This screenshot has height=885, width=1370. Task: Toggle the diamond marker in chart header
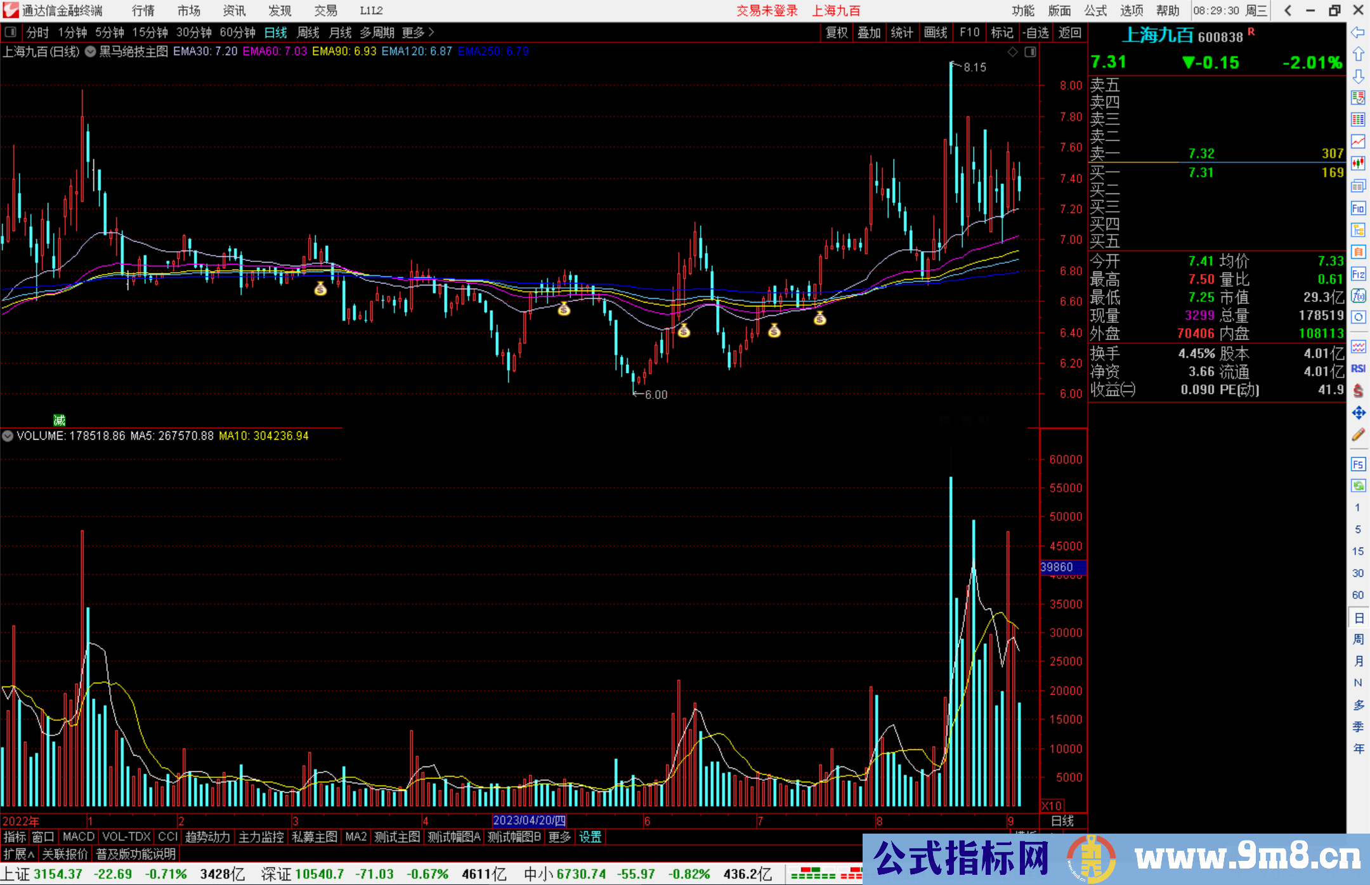(1013, 52)
